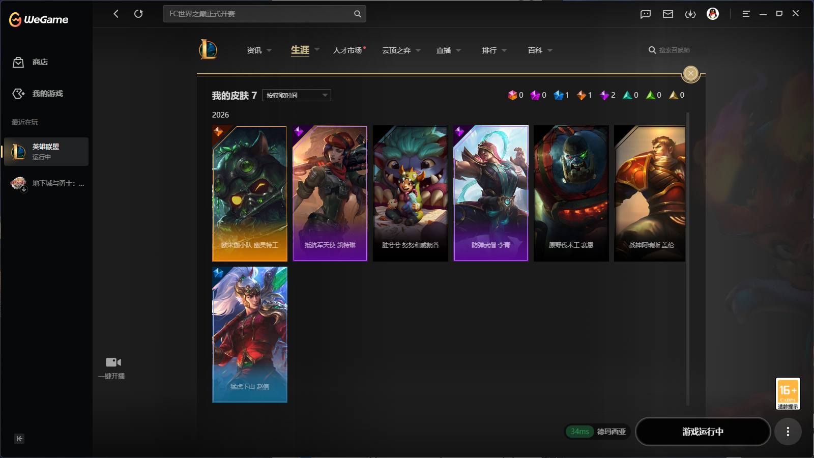The image size is (814, 458).
Task: Click the back arrow navigation icon
Action: 116,14
